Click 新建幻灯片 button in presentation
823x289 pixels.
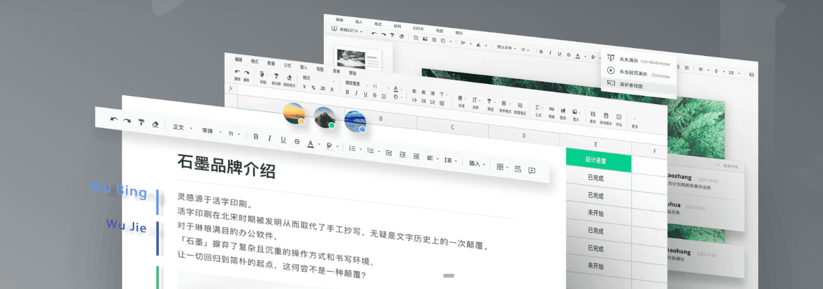[x=348, y=29]
